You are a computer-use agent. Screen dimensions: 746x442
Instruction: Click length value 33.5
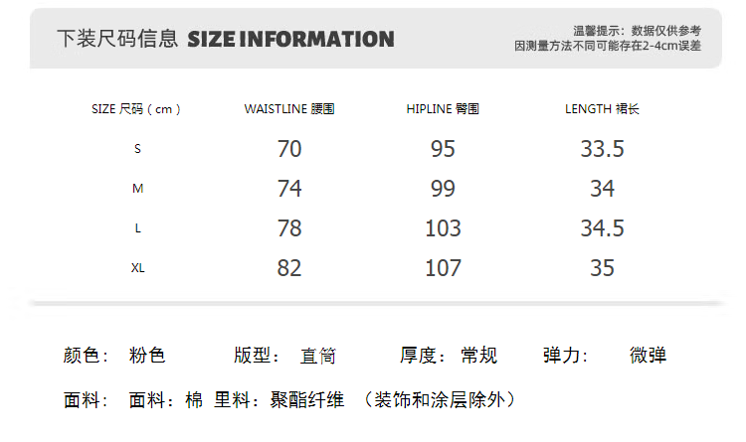[x=602, y=149]
